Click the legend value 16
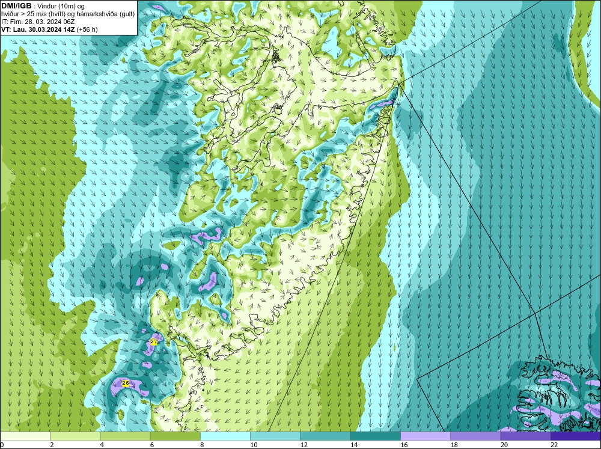 click(404, 444)
